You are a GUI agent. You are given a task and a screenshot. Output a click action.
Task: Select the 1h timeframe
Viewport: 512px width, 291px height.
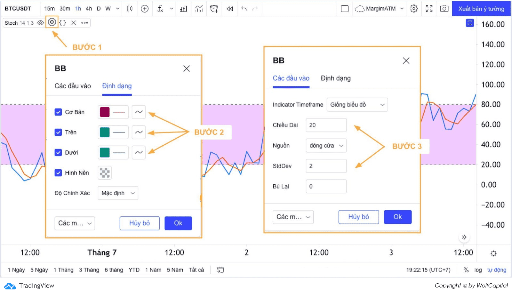point(78,9)
